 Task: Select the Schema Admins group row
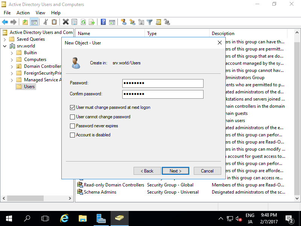(181, 192)
